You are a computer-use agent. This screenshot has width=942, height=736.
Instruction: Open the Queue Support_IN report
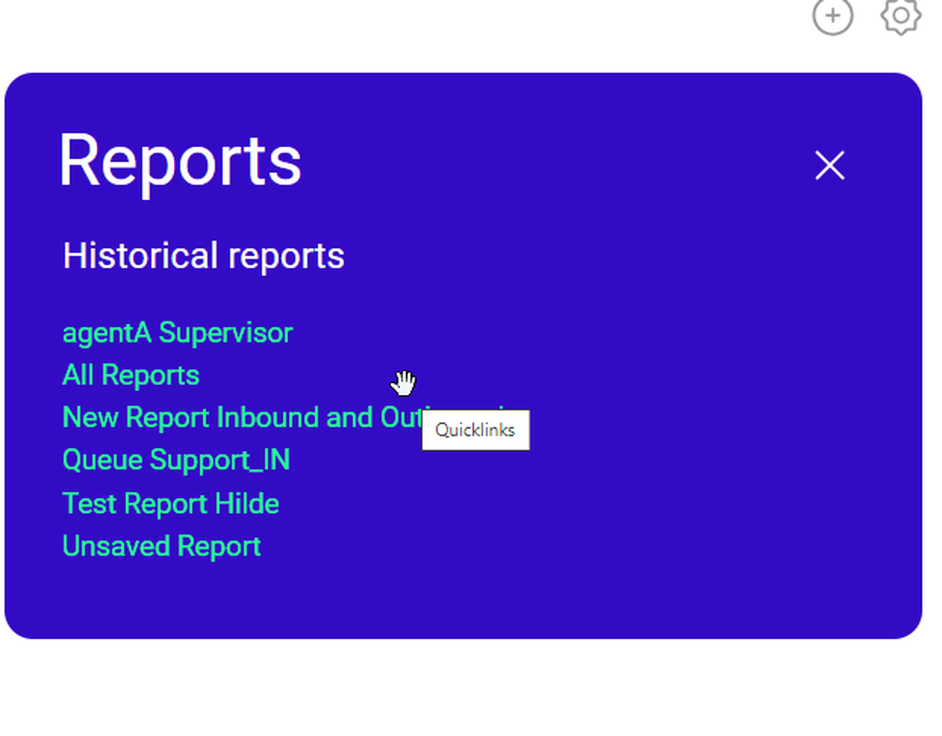(x=176, y=460)
